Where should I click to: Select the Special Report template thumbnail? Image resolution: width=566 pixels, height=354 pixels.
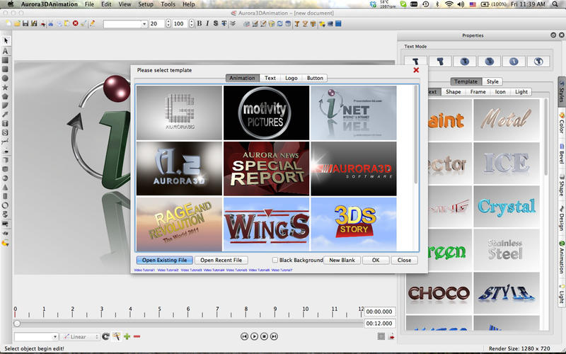267,168
